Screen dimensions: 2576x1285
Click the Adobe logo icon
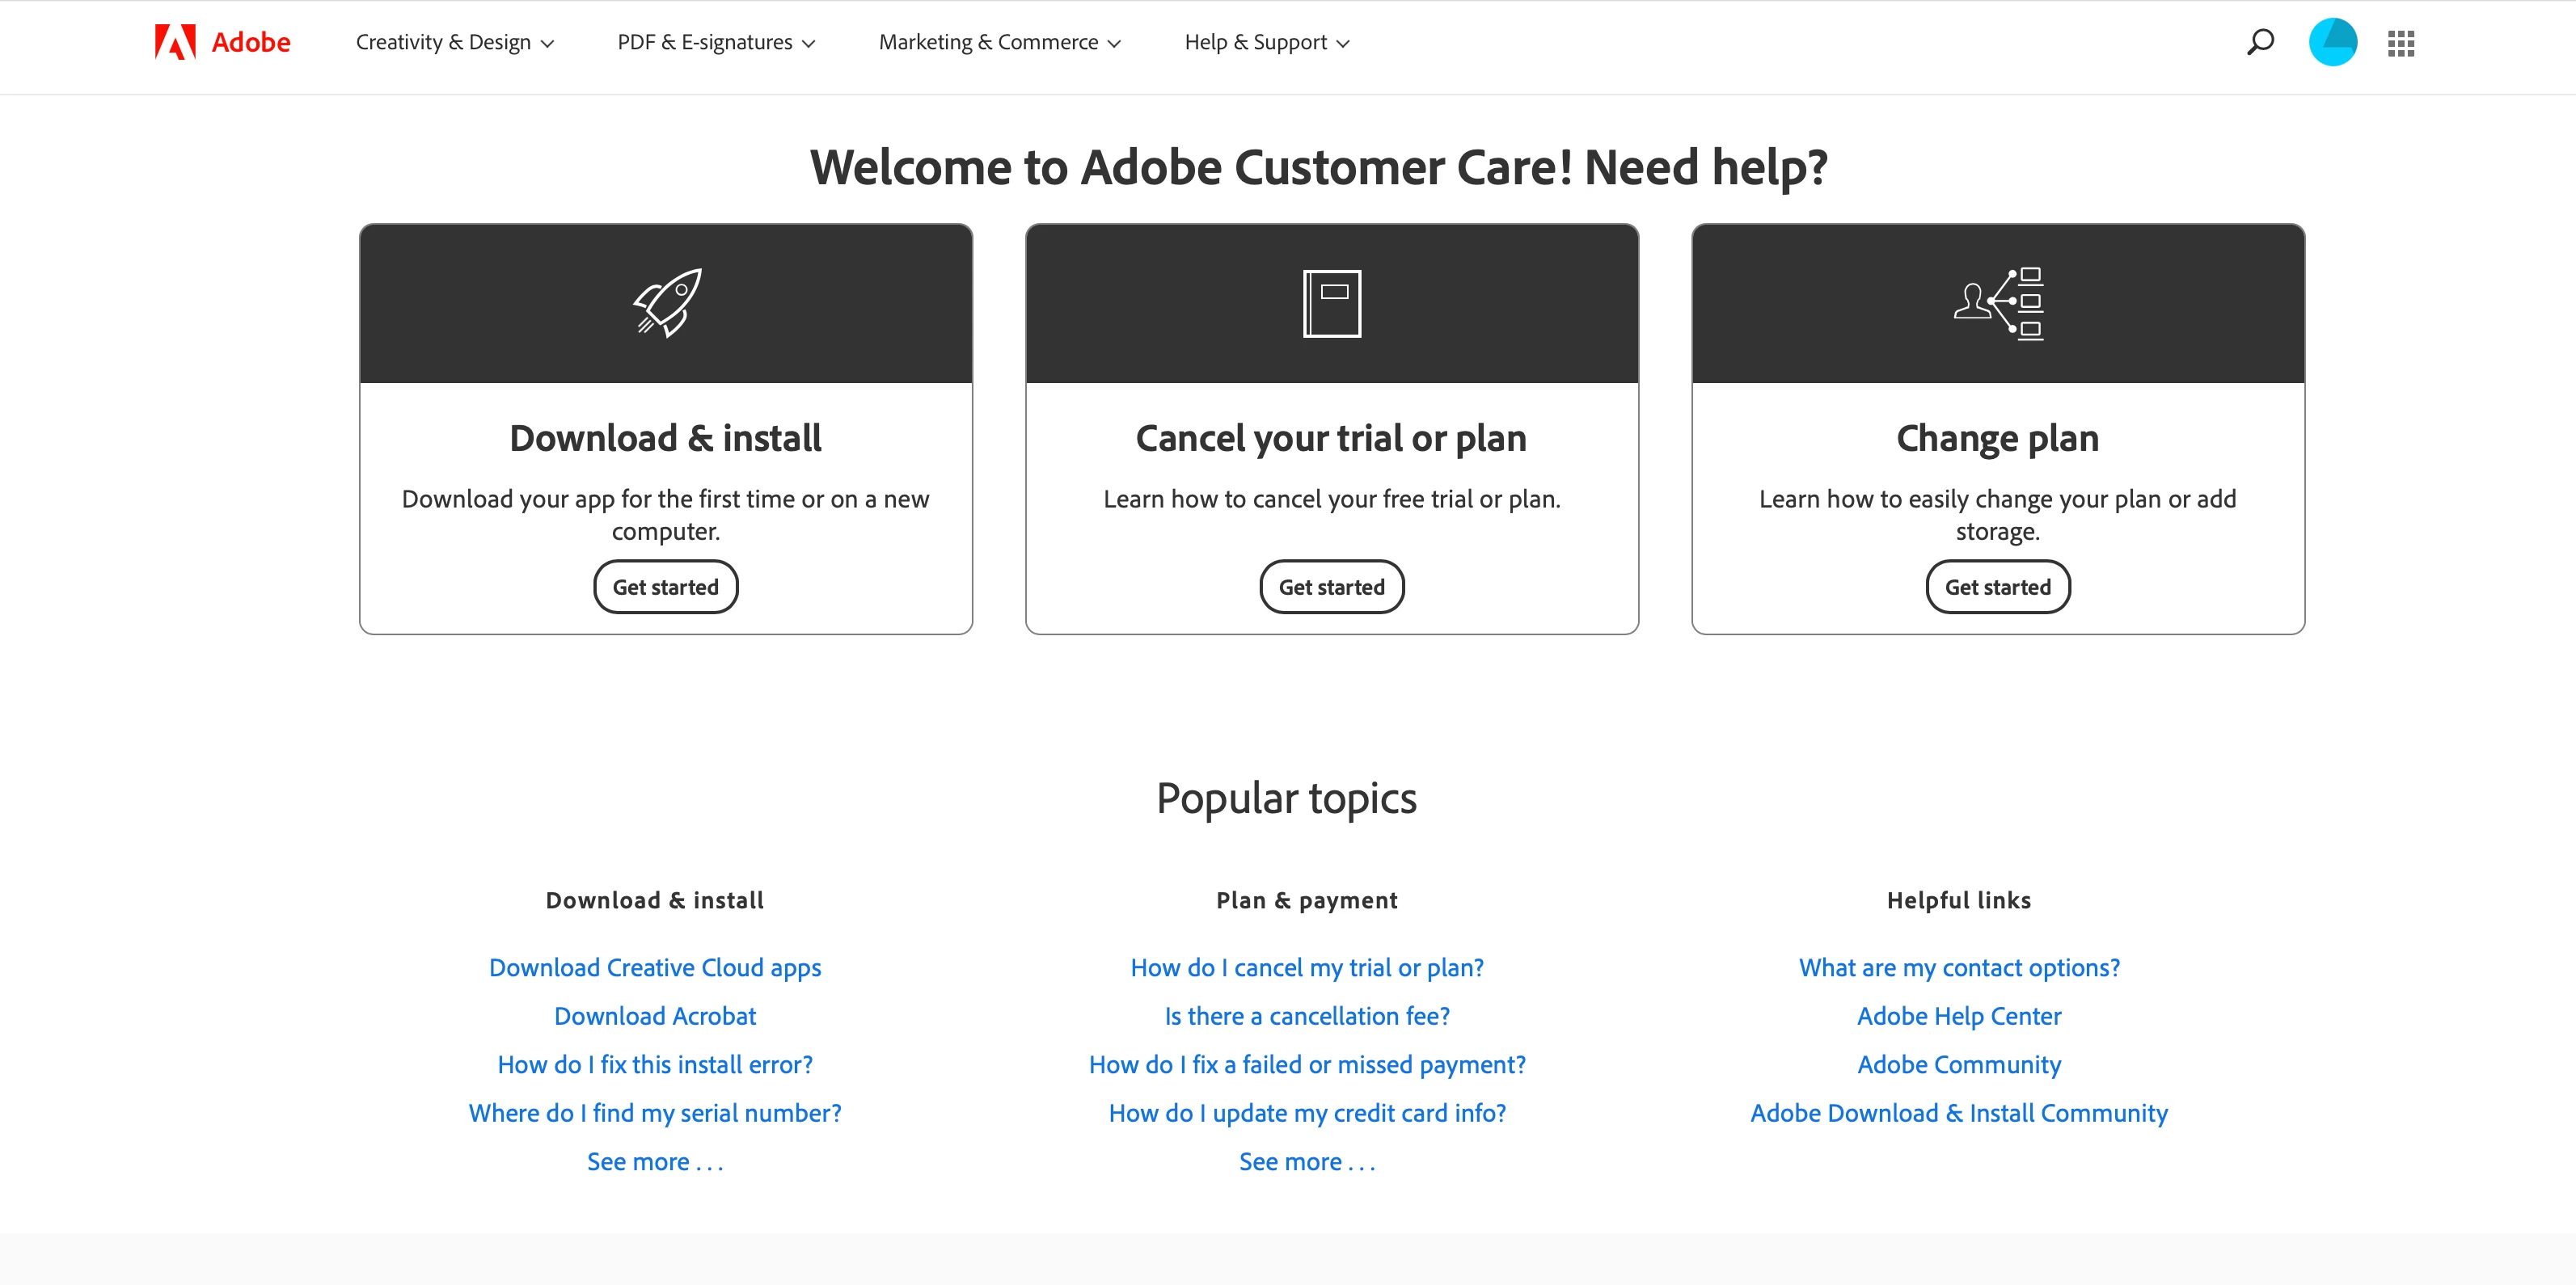(175, 42)
